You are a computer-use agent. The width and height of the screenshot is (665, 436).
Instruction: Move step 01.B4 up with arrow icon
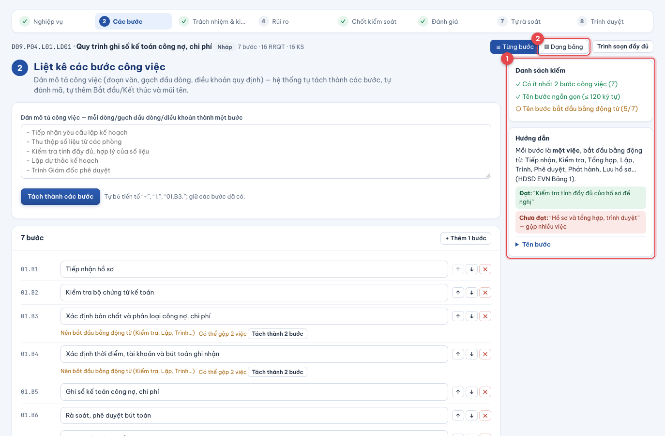pos(458,354)
